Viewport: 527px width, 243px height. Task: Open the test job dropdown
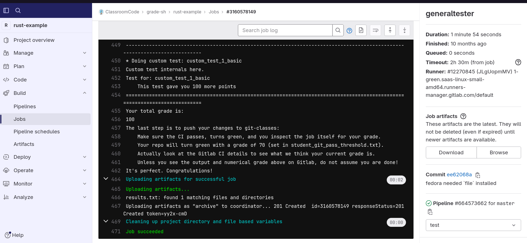[x=473, y=225]
